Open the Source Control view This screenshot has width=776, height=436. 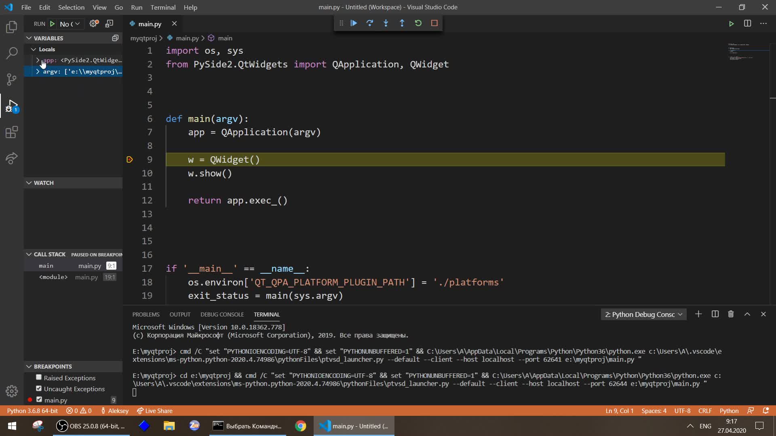[12, 79]
